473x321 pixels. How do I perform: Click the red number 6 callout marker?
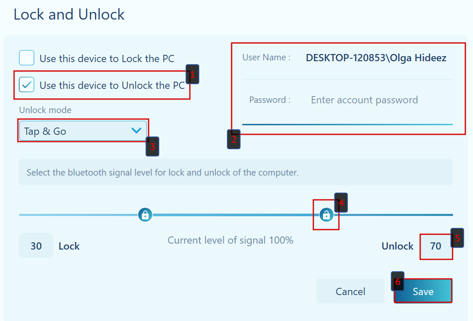pyautogui.click(x=398, y=281)
